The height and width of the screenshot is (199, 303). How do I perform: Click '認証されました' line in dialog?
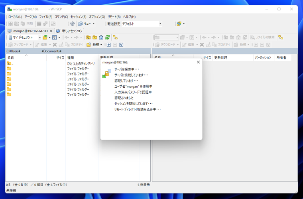click(124, 98)
